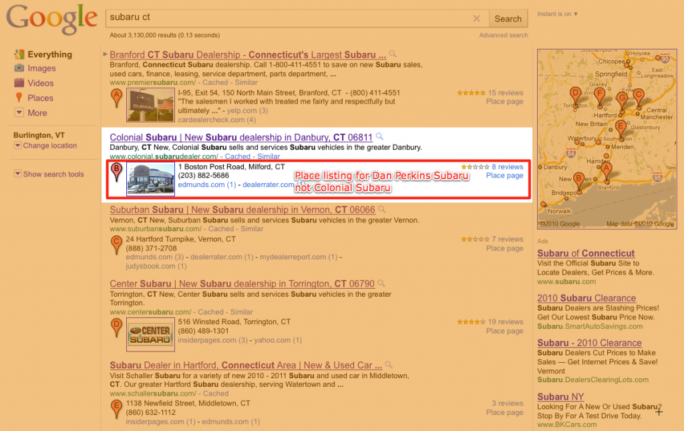Click marker G on the map

click(x=622, y=102)
